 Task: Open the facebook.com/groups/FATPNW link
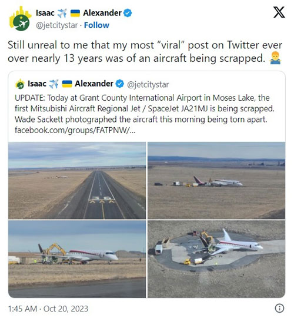click(75, 130)
